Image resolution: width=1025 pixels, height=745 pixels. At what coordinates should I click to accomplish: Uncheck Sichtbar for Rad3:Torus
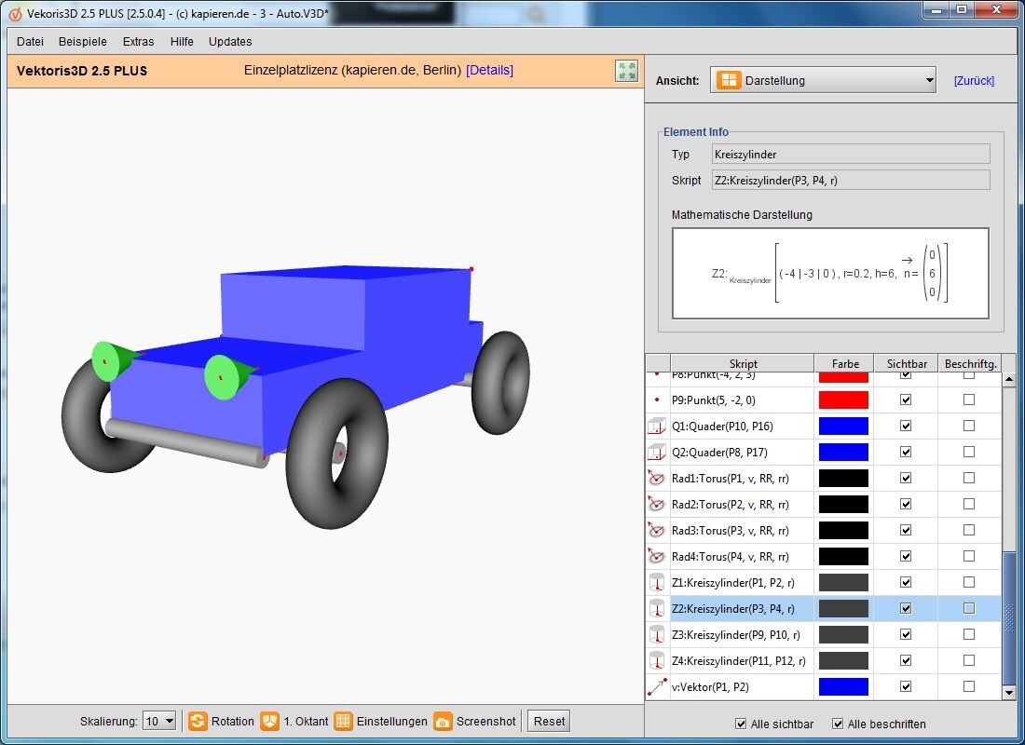coord(905,531)
